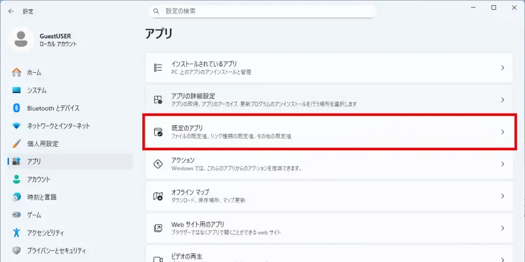
Task: Open オフライン マップ settings
Action: coord(330,196)
